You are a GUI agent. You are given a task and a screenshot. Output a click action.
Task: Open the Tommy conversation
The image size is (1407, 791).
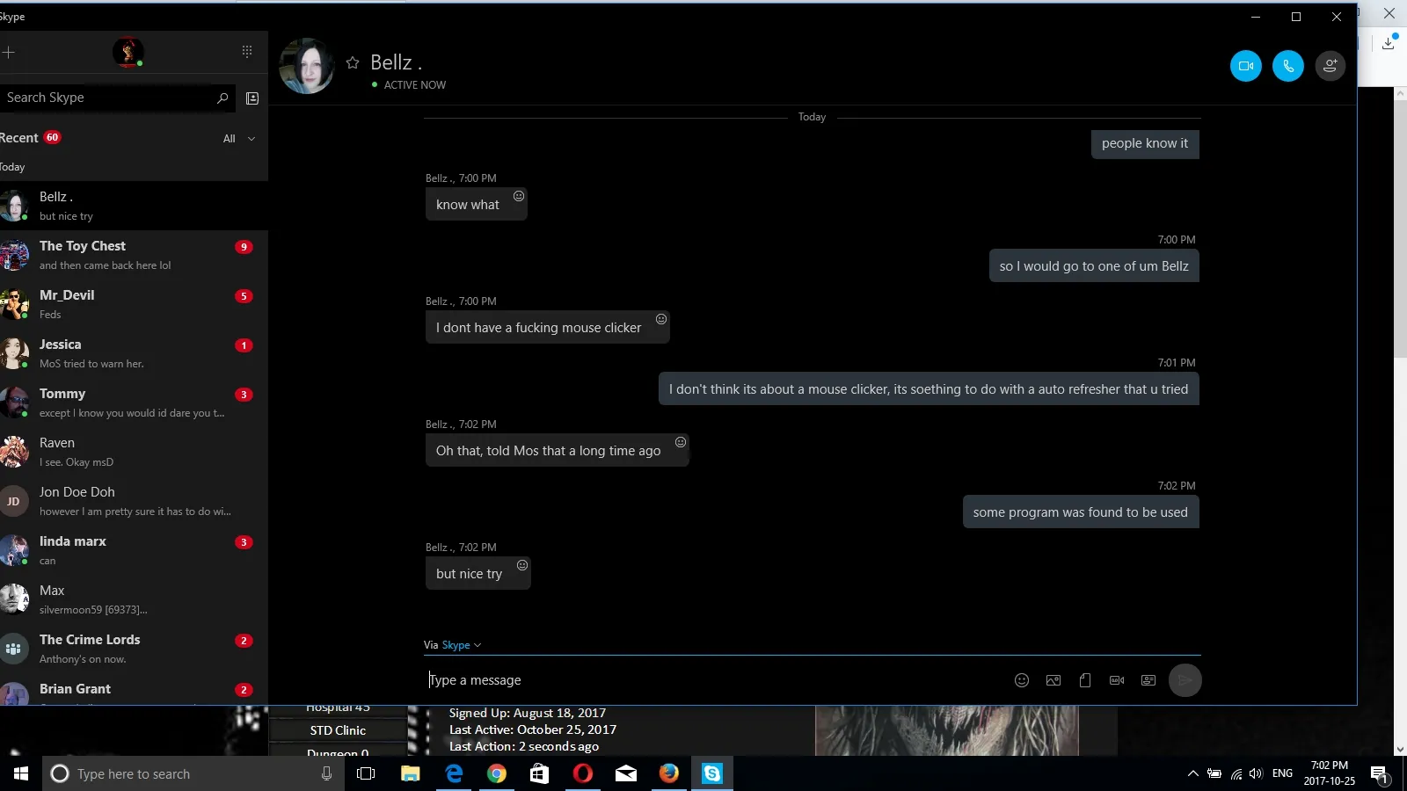134,403
